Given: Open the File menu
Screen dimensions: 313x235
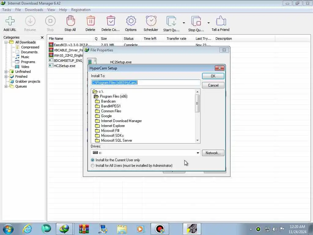Looking at the screenshot, I should (x=18, y=10).
